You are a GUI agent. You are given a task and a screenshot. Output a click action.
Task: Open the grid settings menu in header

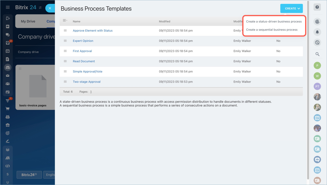pos(65,21)
